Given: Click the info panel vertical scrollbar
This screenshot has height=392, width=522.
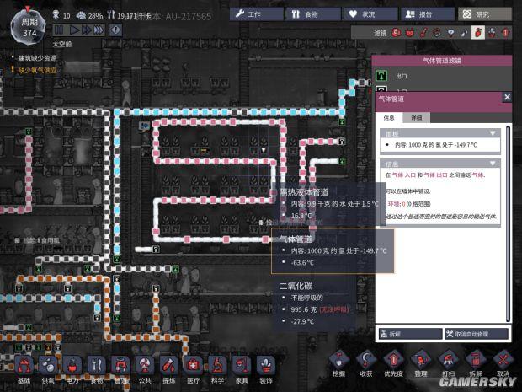Looking at the screenshot, I should 509,223.
